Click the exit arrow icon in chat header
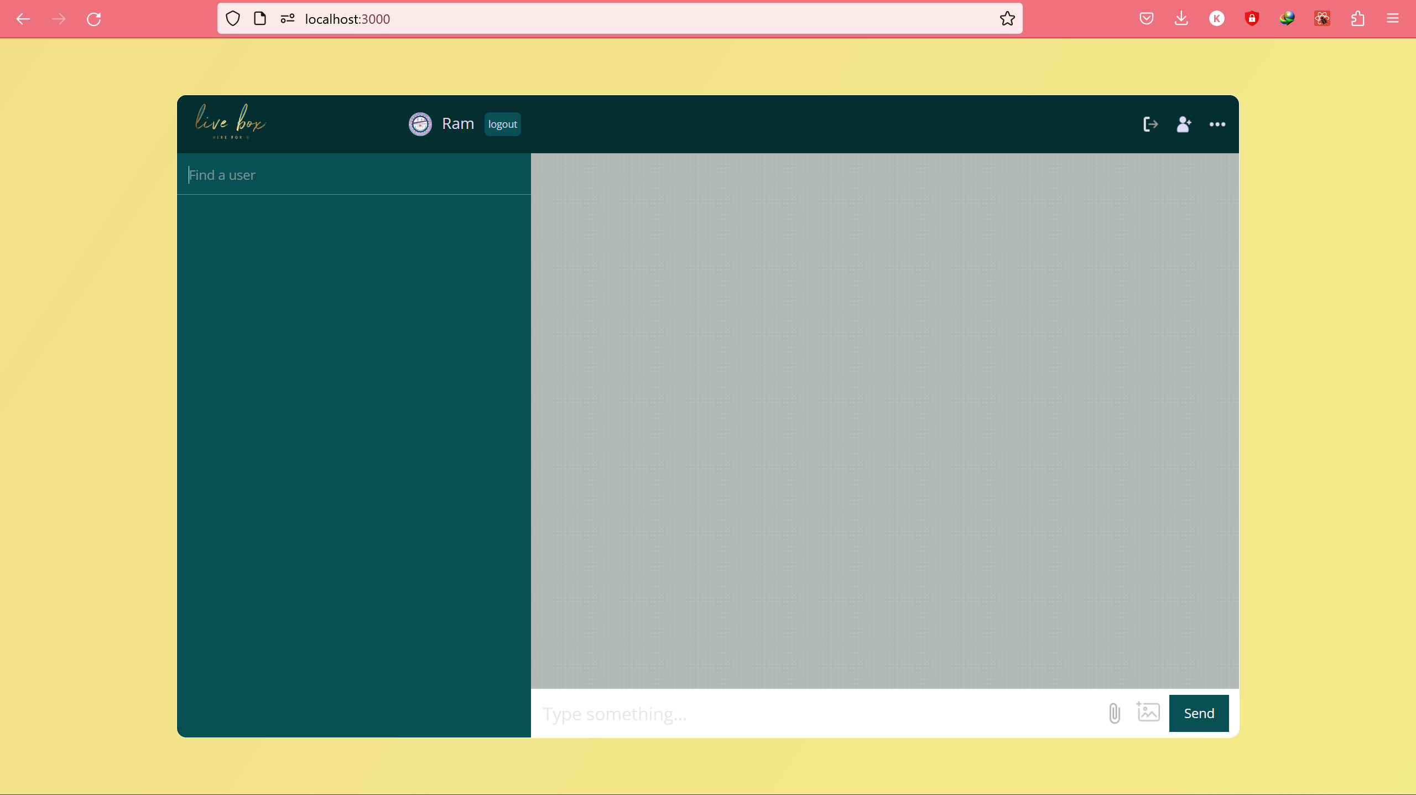This screenshot has height=795, width=1416. (x=1150, y=124)
